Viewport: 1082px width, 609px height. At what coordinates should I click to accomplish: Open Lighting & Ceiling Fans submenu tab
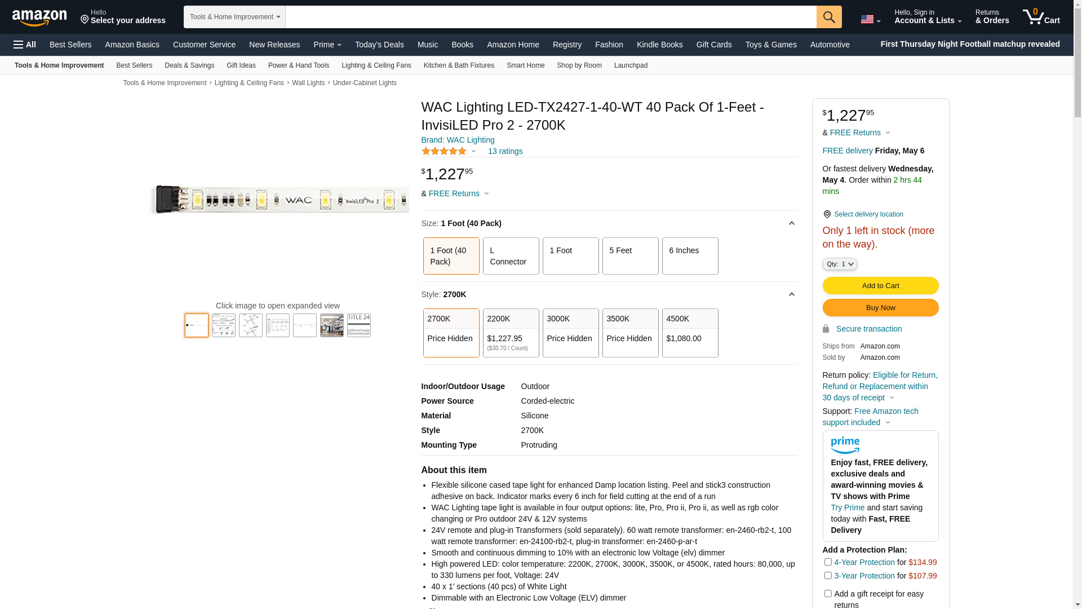pos(376,65)
